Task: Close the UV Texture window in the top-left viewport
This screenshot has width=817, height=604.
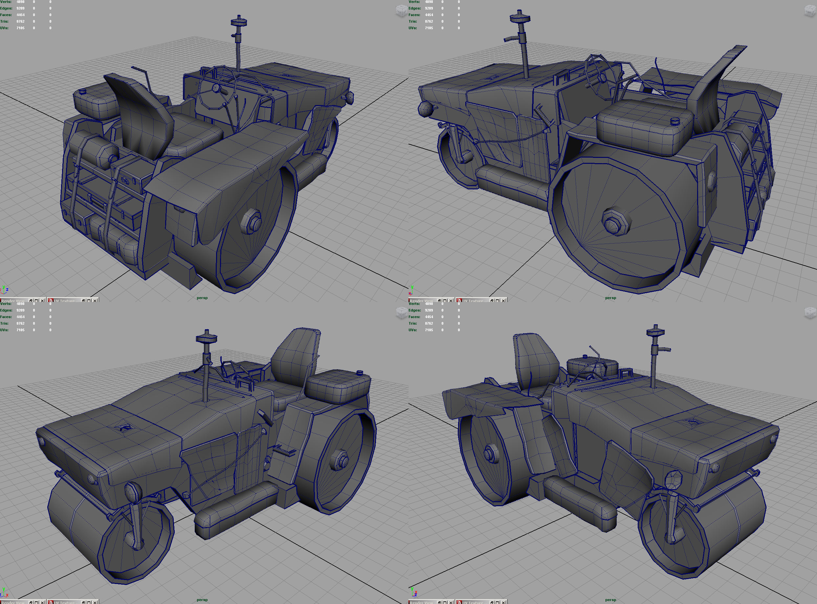Action: coord(96,301)
